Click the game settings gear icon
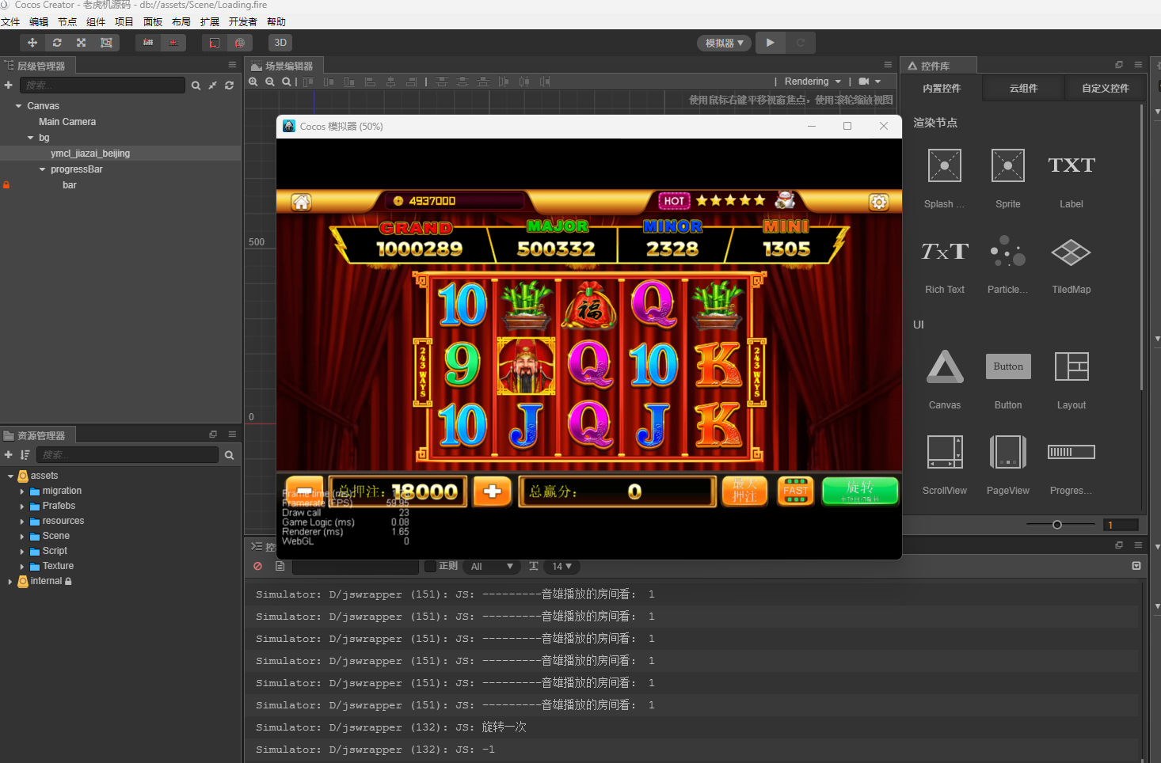 (879, 202)
